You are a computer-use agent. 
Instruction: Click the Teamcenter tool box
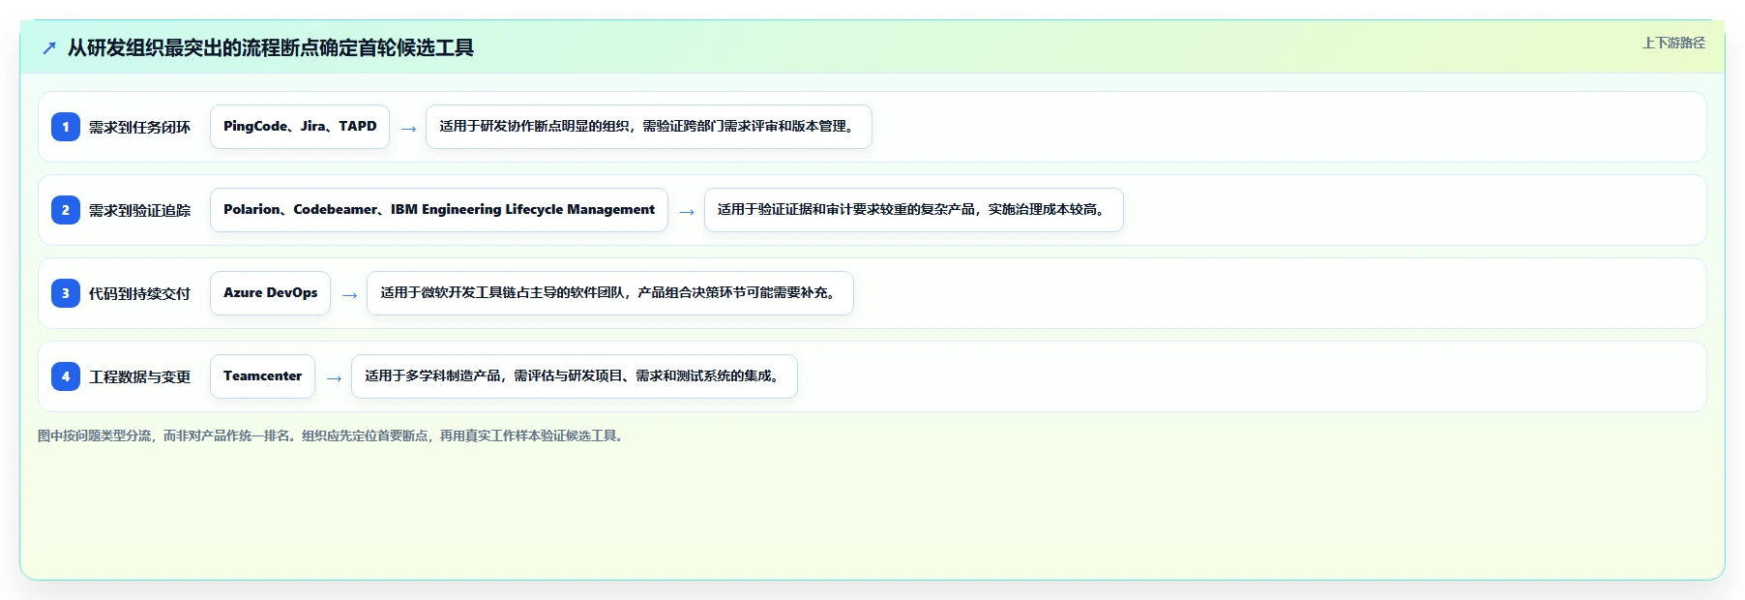[x=263, y=376]
